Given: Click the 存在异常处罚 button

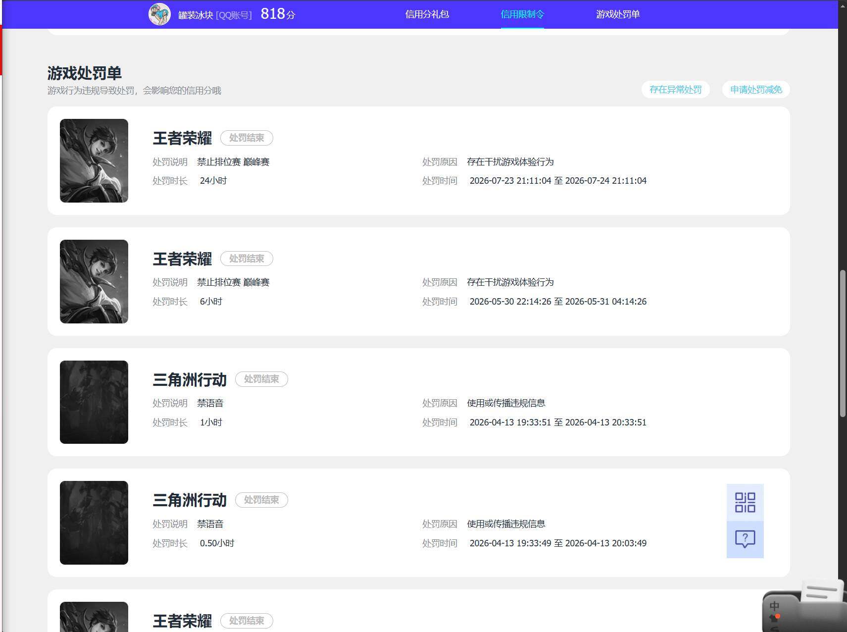Looking at the screenshot, I should pyautogui.click(x=676, y=90).
